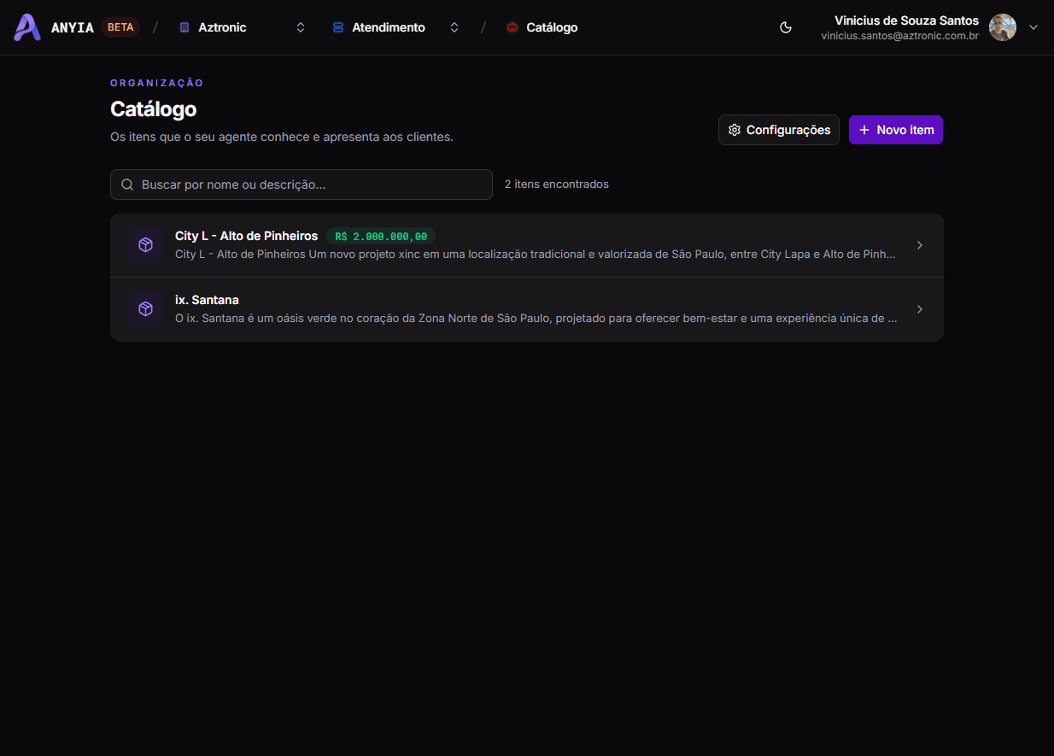Click the Atendimento breadcrumb label

coord(389,27)
